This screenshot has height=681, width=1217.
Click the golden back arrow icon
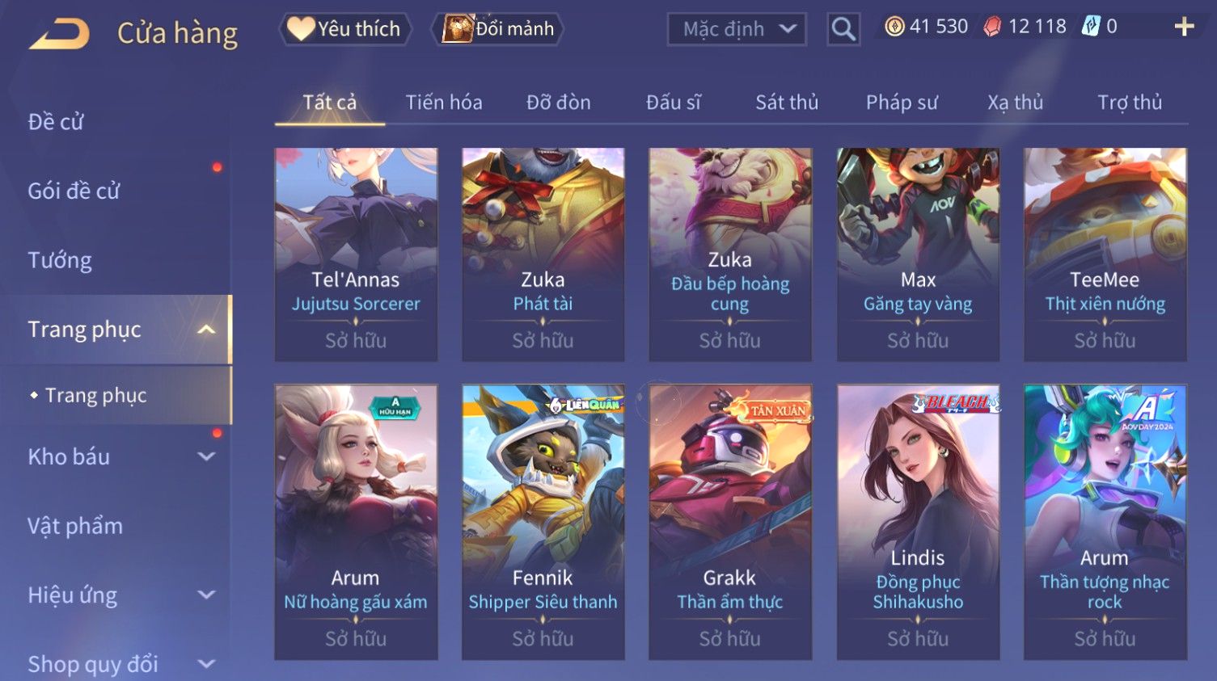pos(60,34)
